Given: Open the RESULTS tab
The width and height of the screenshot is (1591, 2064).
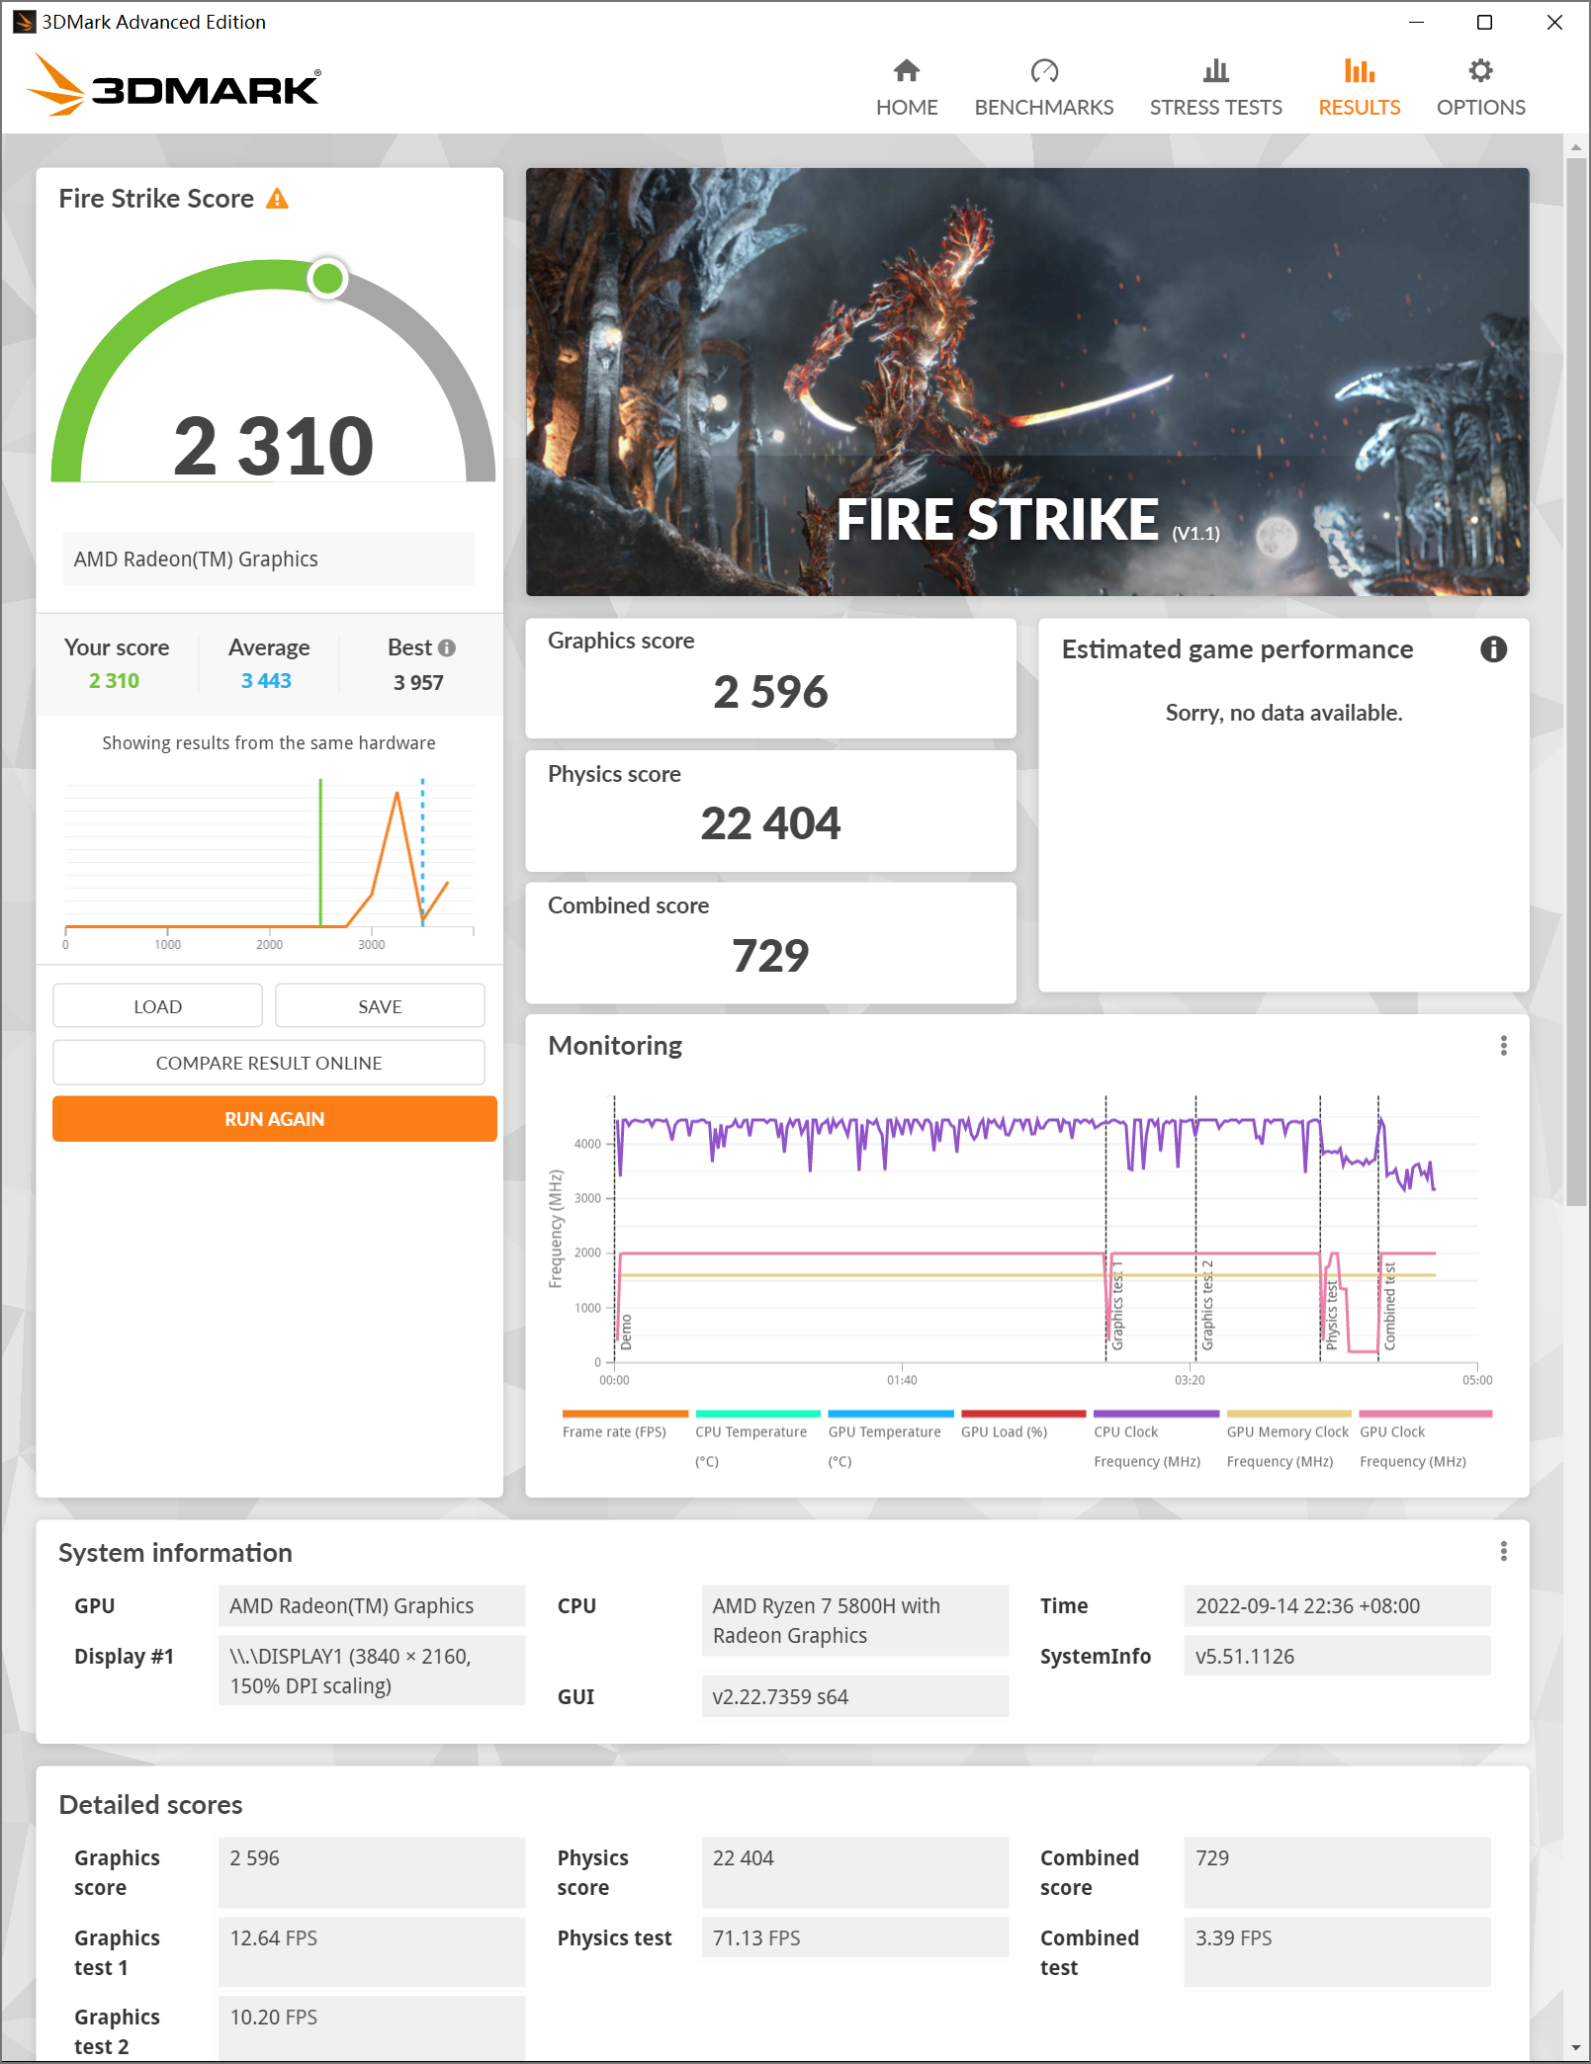Looking at the screenshot, I should (x=1359, y=87).
